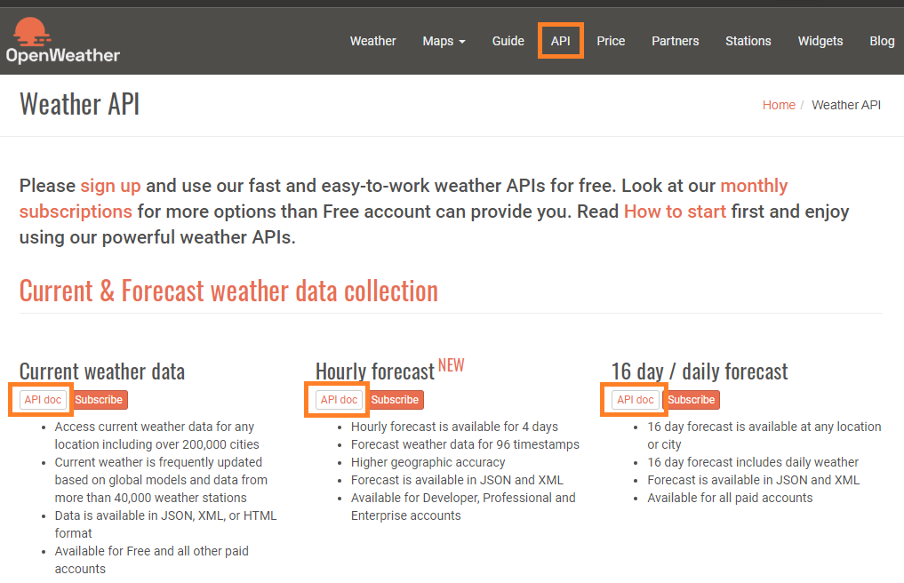Click 'Weather API' breadcrumb text
This screenshot has width=904, height=583.
846,105
